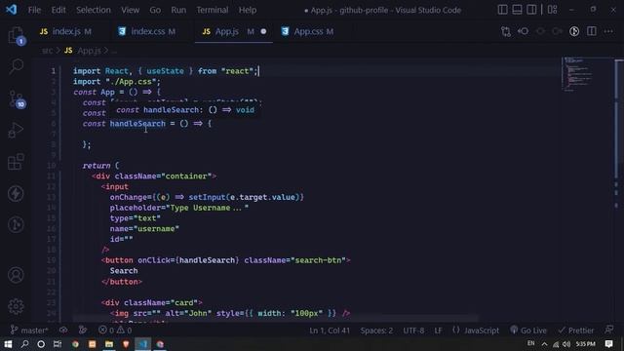Screen dimensions: 624x351
Task: Click the JS file icon in breadcrumb
Action: click(68, 51)
